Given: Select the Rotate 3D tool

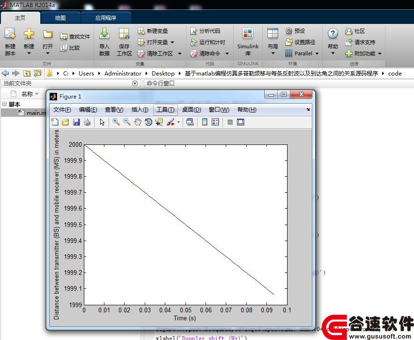Looking at the screenshot, I should point(148,122).
